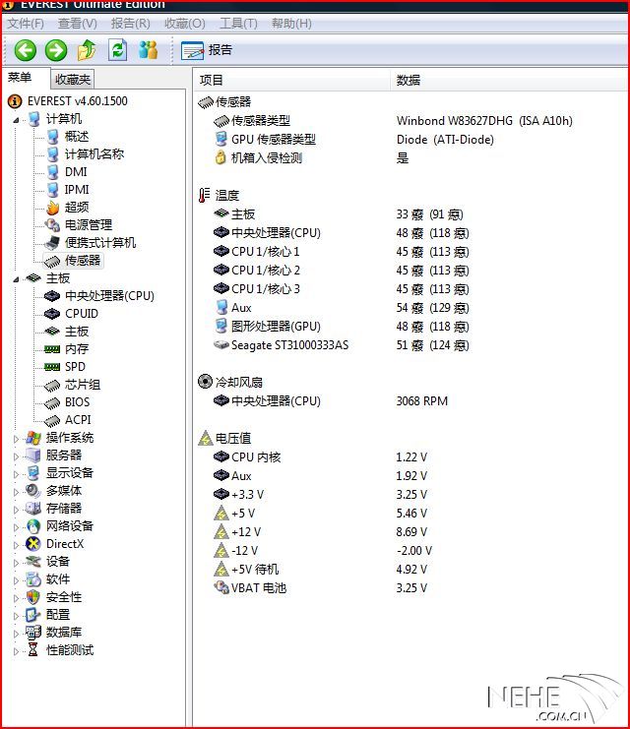This screenshot has width=630, height=729.
Task: Expand the 服务器 tree branch
Action: pyautogui.click(x=17, y=456)
